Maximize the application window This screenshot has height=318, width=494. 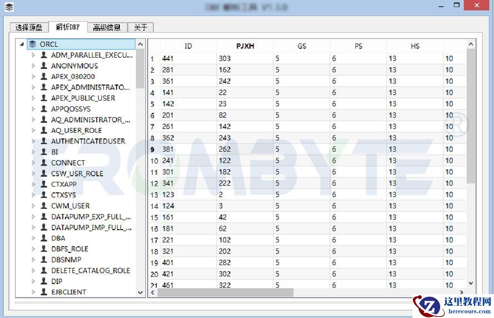456,5
